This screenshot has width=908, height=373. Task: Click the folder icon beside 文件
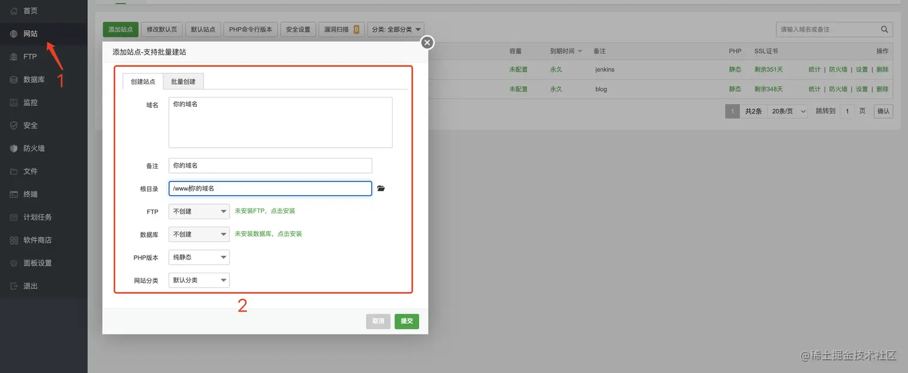click(13, 171)
